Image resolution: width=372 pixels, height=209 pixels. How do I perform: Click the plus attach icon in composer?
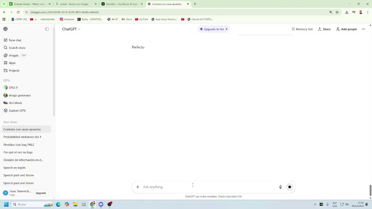click(x=138, y=187)
